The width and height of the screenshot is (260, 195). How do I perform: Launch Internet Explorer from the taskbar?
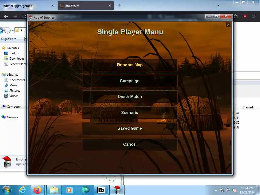(22, 190)
